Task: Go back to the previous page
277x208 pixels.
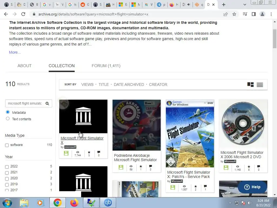Action: coord(6,14)
